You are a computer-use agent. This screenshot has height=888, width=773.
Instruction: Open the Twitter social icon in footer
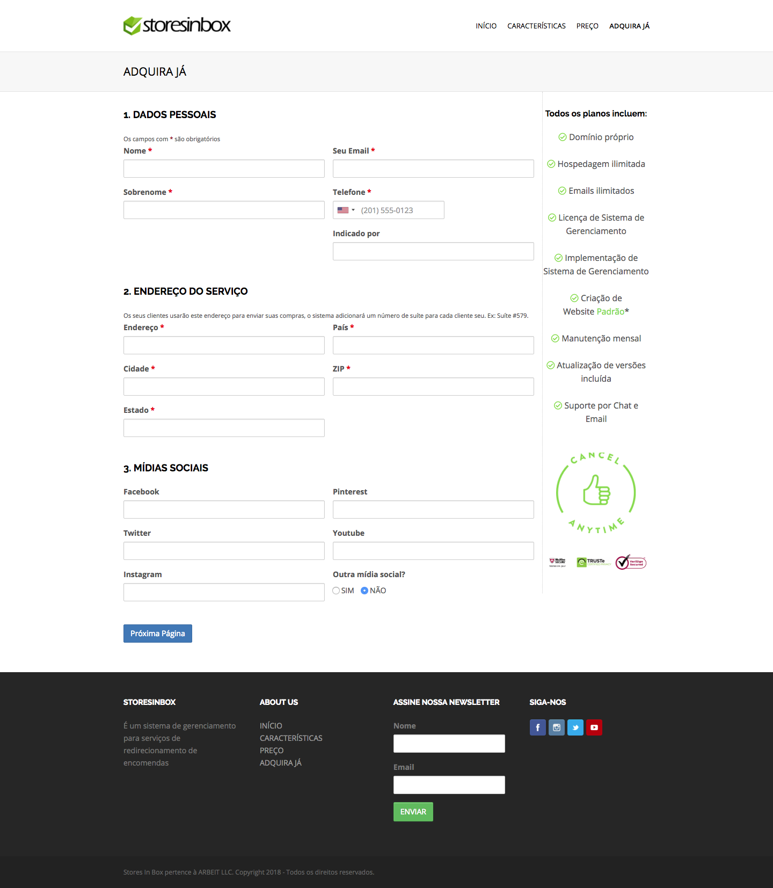575,727
